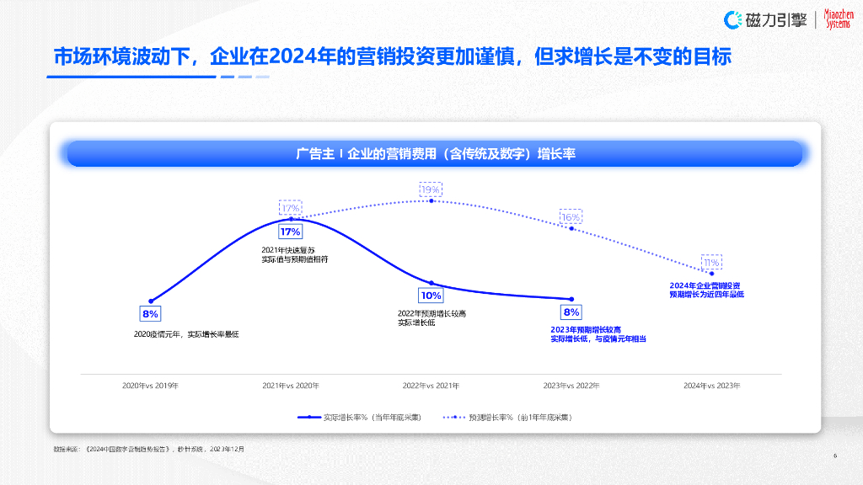Click the 2020 starting data point marker
863x485 pixels.
150,301
